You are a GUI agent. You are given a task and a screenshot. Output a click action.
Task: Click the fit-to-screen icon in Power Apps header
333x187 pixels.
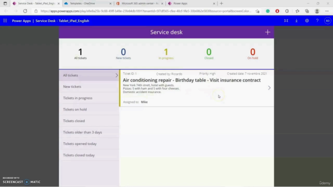[286, 21]
